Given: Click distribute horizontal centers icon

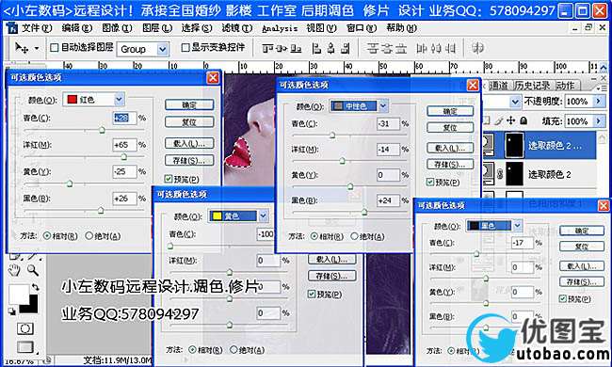Looking at the screenshot, I should 436,48.
